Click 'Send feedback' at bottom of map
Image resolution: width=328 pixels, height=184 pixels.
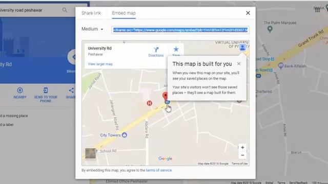point(298,182)
